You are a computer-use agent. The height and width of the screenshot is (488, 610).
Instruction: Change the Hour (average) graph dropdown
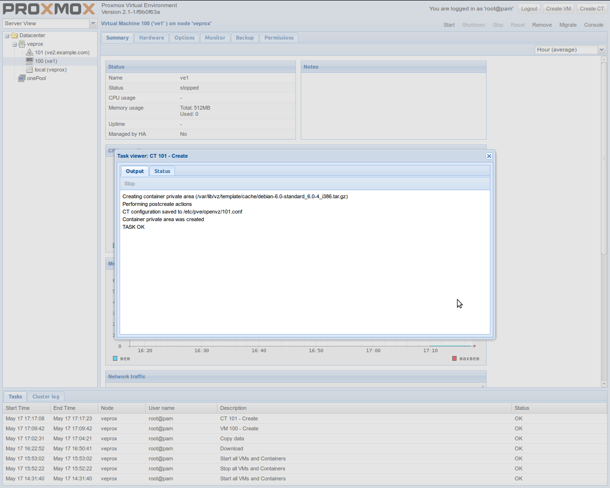(x=601, y=49)
